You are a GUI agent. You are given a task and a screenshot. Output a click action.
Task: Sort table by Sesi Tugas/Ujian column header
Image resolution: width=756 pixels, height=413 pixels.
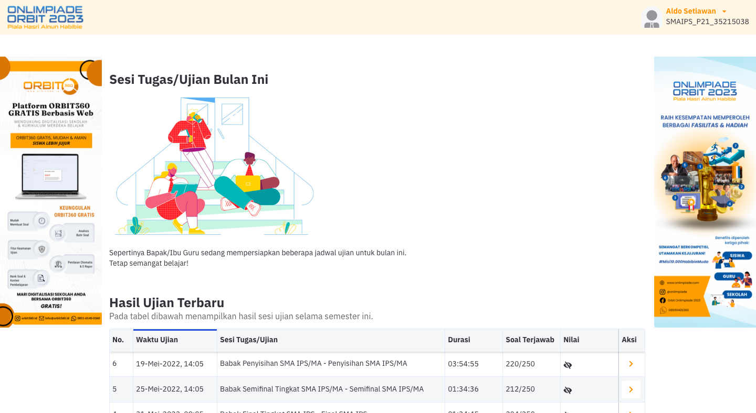[x=249, y=340]
